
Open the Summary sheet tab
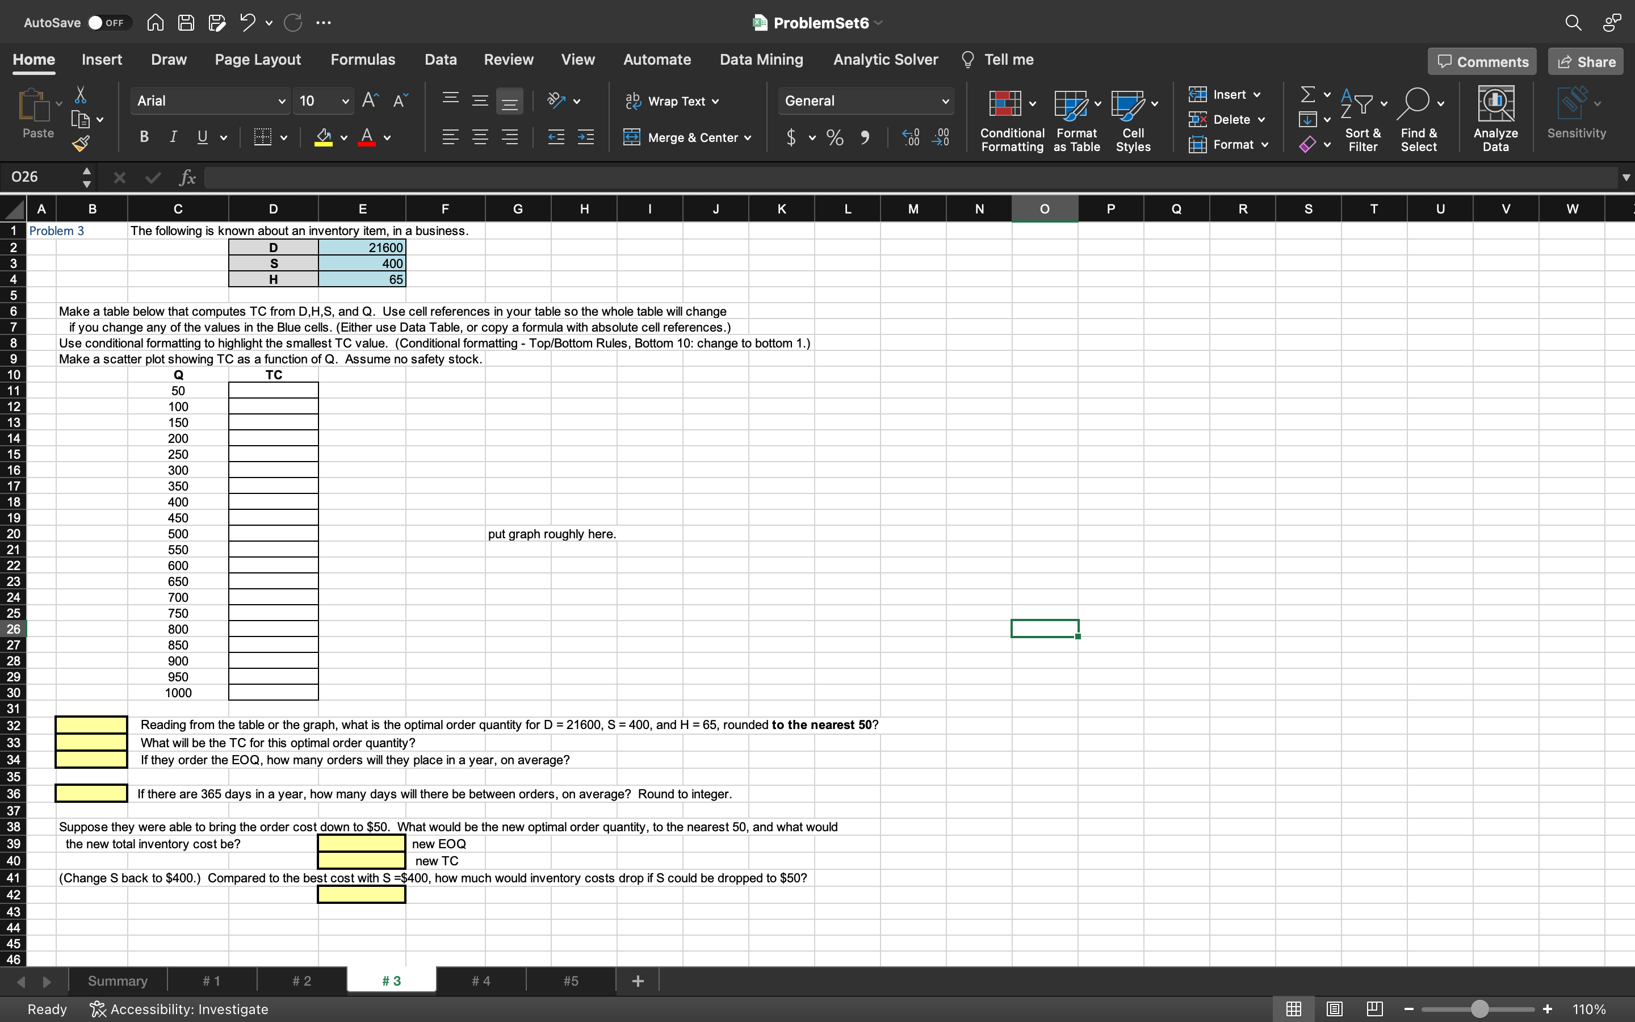click(x=117, y=980)
